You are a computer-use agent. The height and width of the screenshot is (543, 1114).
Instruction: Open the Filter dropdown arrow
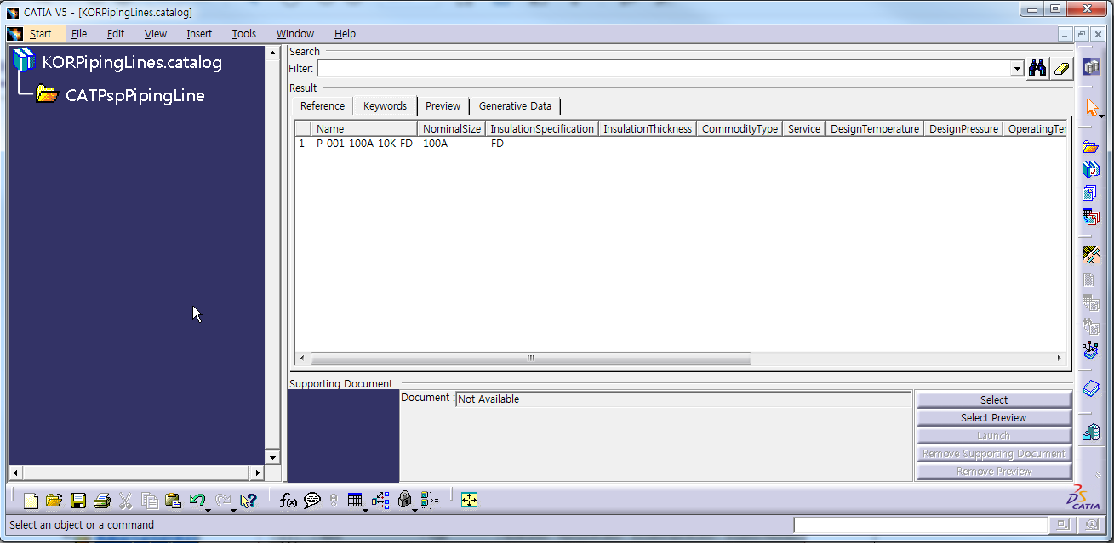(1017, 69)
